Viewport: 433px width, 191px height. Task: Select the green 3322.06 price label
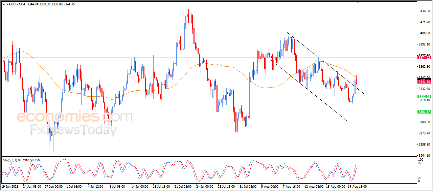click(x=424, y=97)
